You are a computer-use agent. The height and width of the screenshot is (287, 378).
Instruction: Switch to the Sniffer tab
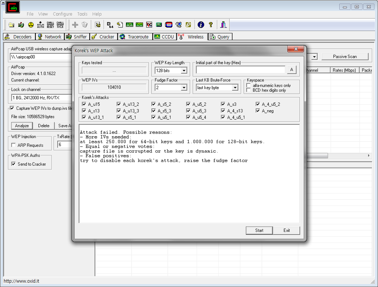(x=77, y=37)
